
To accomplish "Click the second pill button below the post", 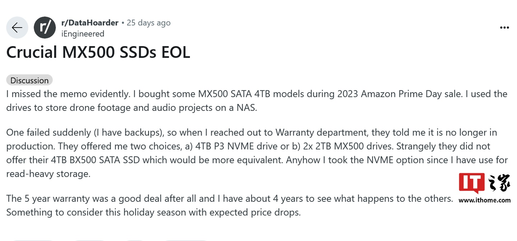I will [90, 240].
